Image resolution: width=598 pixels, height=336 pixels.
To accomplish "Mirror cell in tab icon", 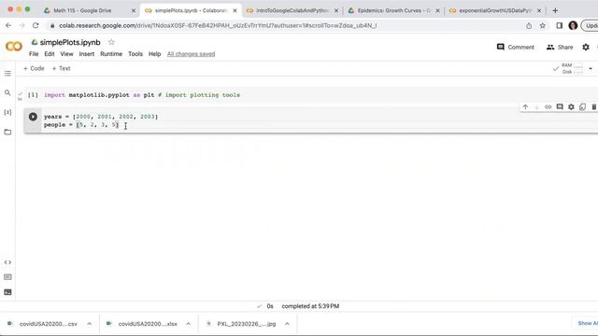I will (582, 107).
